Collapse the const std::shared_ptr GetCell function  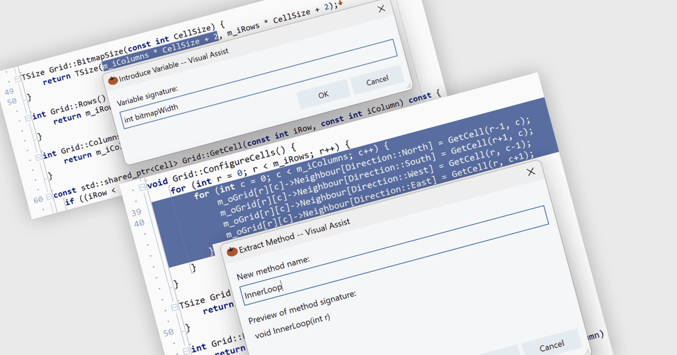[x=49, y=196]
